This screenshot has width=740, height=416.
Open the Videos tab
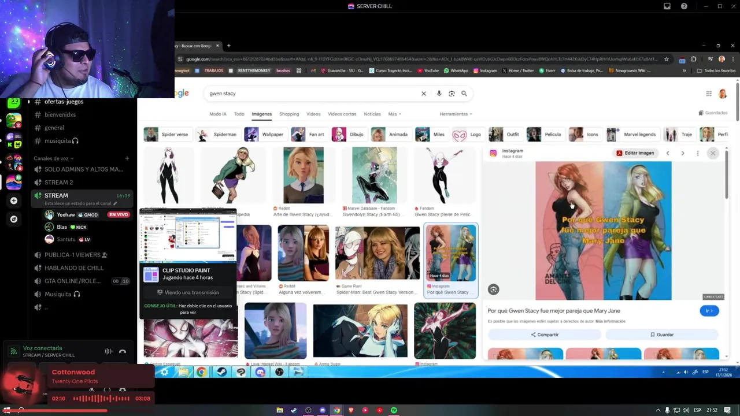pos(313,114)
